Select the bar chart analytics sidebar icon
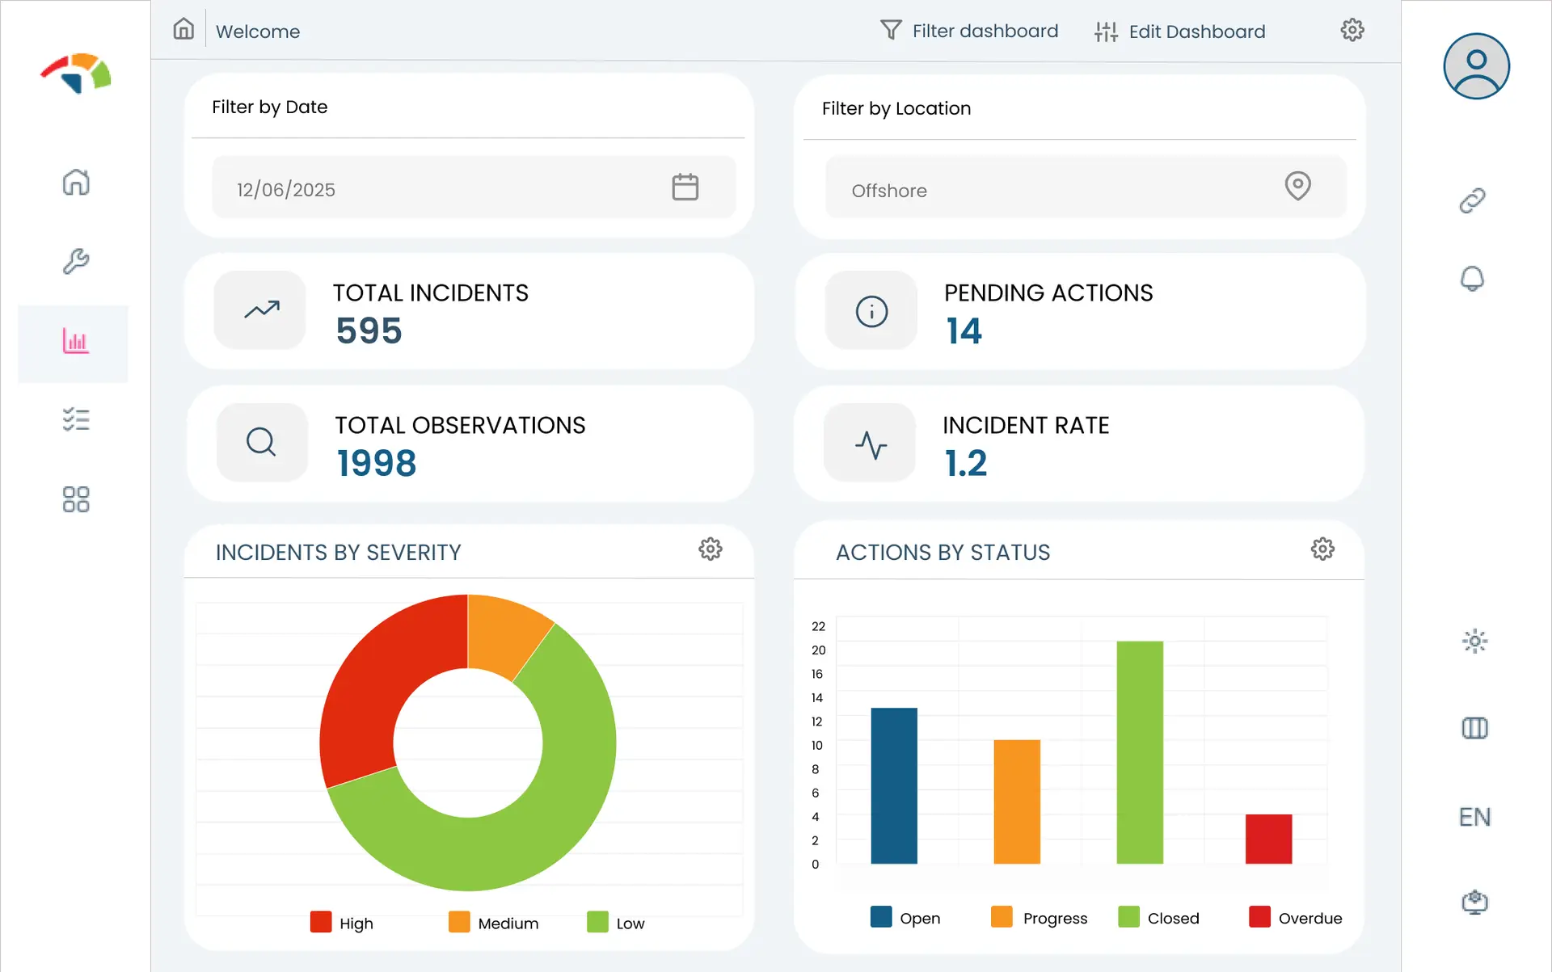The width and height of the screenshot is (1552, 972). pyautogui.click(x=76, y=341)
